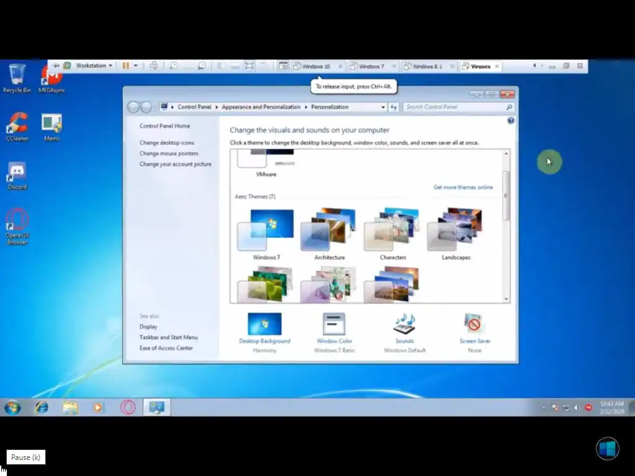This screenshot has width=635, height=476.
Task: Show hidden tray icons arrow
Action: 543,408
